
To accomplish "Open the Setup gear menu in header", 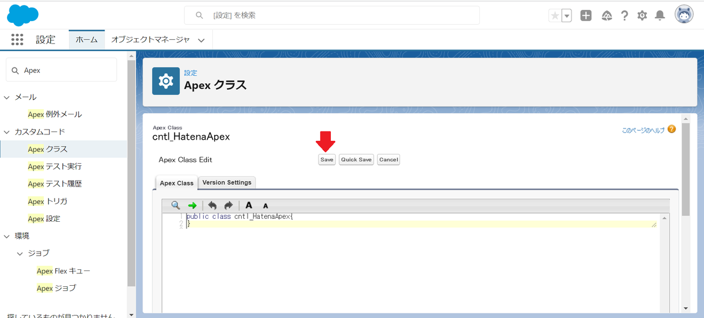I will point(642,16).
